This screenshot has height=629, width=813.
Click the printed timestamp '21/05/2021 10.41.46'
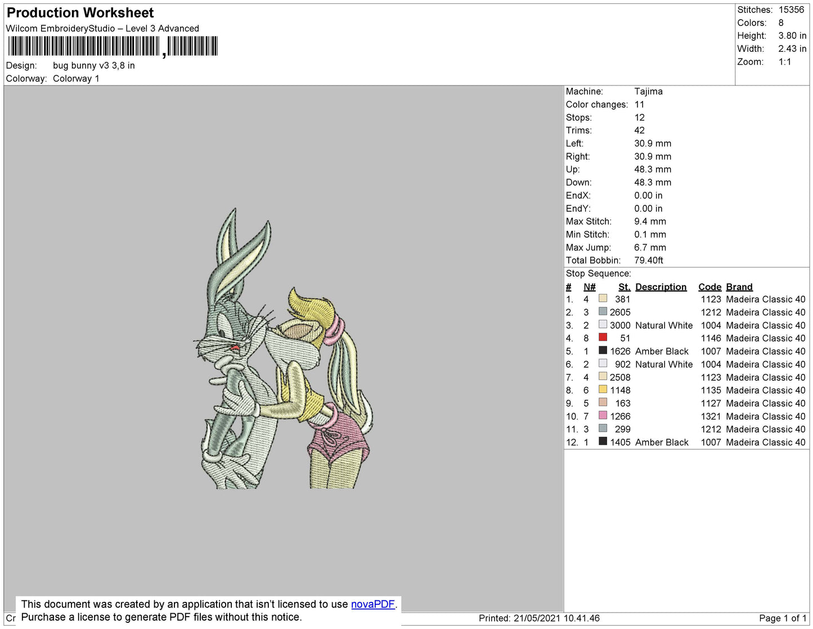pyautogui.click(x=556, y=618)
